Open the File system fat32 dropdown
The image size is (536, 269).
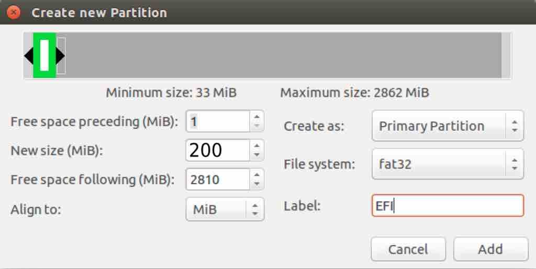coord(448,164)
